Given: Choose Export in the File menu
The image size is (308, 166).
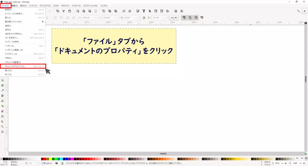Looking at the screenshot, I should pyautogui.click(x=23, y=54).
